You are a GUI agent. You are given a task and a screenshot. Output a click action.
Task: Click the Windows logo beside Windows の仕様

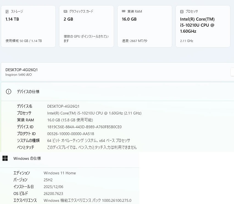[5, 158]
